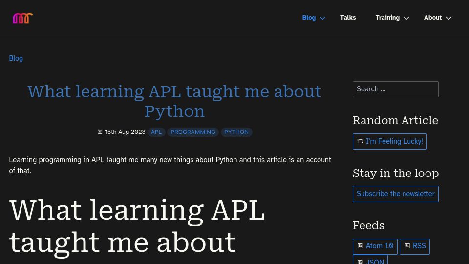Filter by the APL tag
This screenshot has width=469, height=264.
[x=156, y=132]
